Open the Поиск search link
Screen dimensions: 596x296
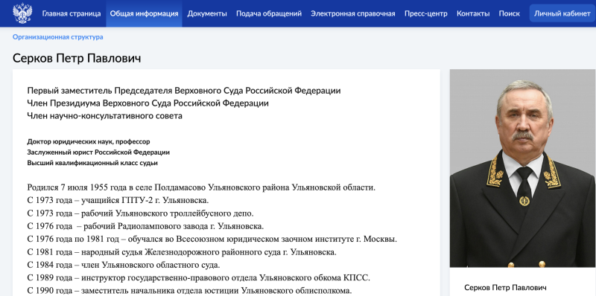point(510,13)
